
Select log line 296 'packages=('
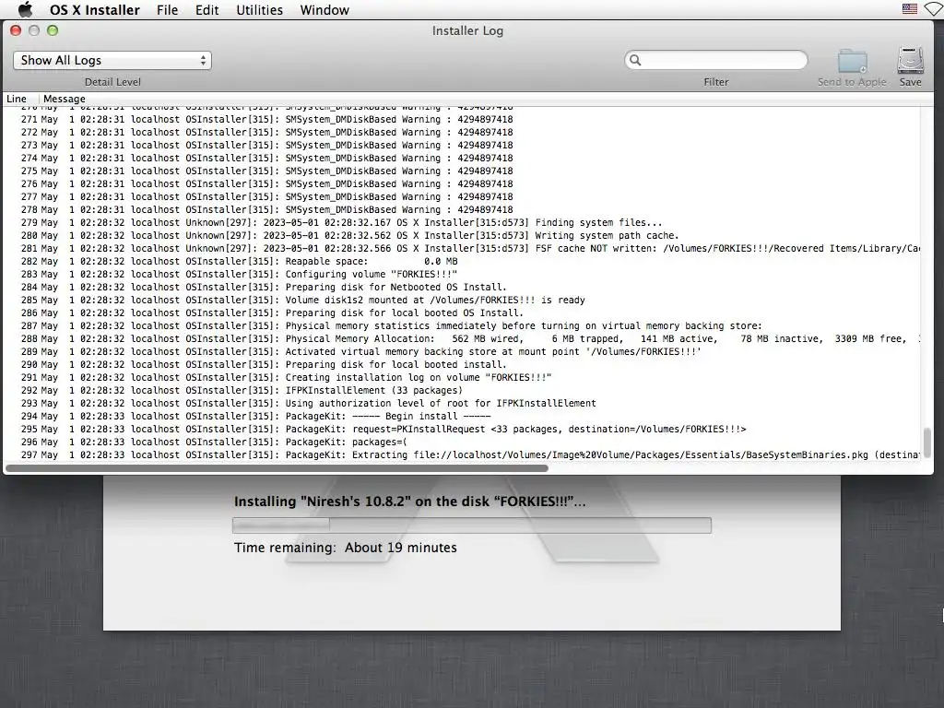463,442
